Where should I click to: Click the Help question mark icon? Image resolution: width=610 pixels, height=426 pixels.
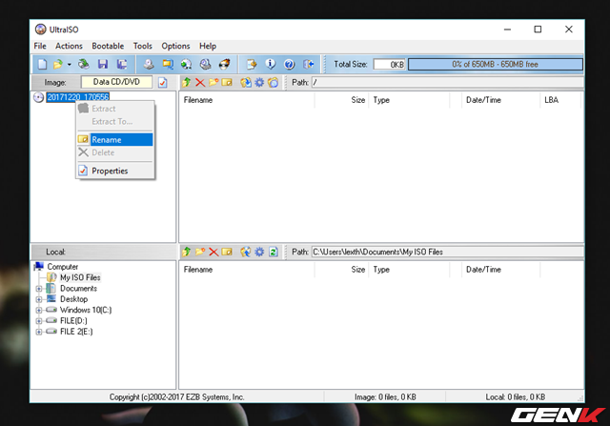[x=289, y=64]
